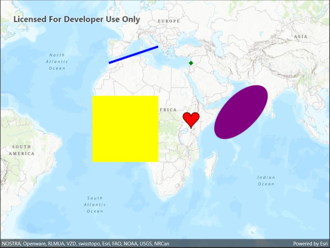Click the purple ellipse graphic

coord(241,112)
